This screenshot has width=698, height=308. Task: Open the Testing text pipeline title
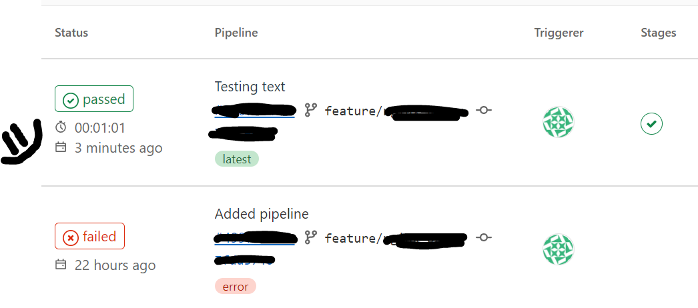(250, 86)
